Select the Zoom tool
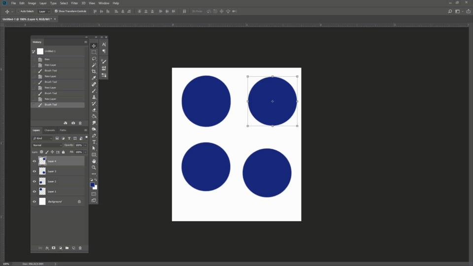The image size is (473, 266). (x=94, y=167)
